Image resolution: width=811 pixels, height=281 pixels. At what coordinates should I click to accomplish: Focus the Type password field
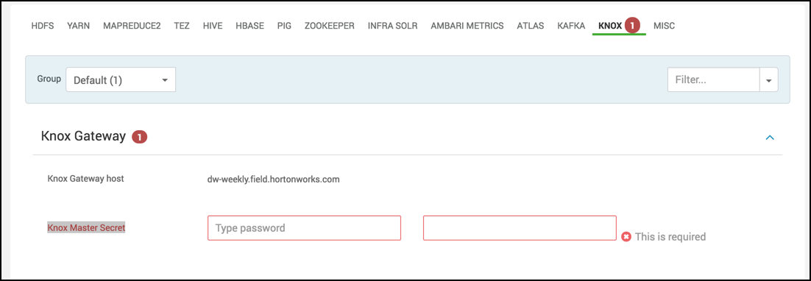(x=304, y=228)
